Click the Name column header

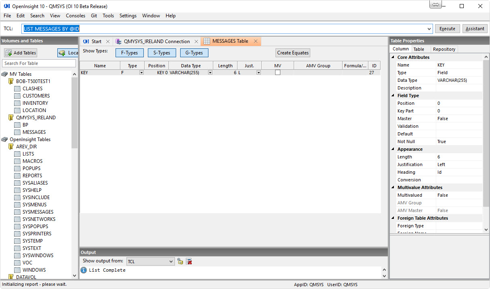[x=100, y=66]
